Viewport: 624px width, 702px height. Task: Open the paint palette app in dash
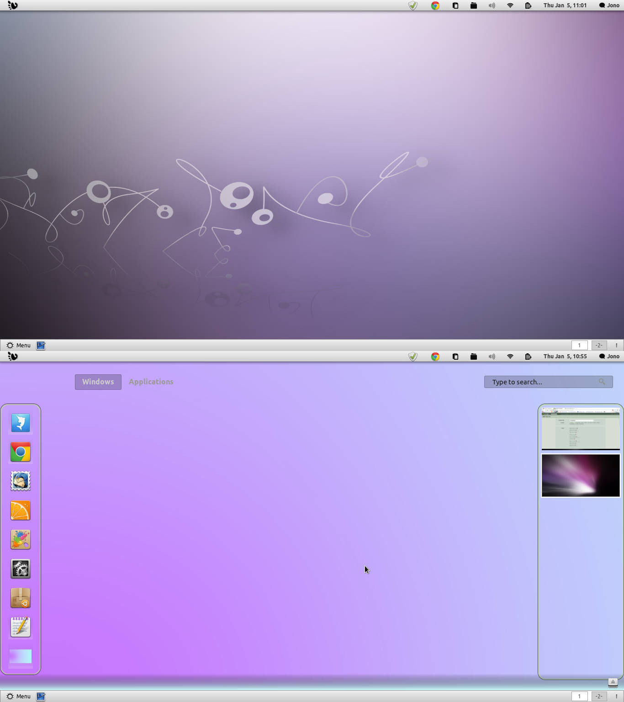(x=21, y=540)
